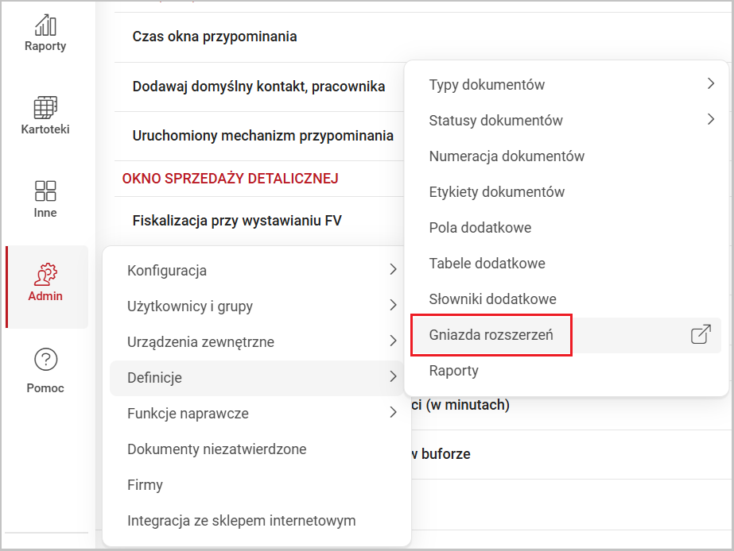Expand the Statusy dokumentów submenu arrow
Screen dimensions: 734x551
coord(710,121)
